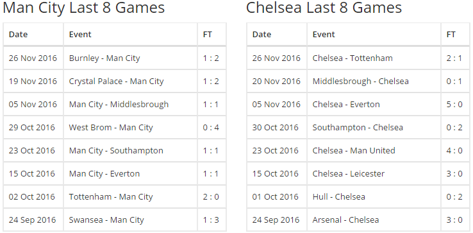Select the Chelsea - Everton game

pos(346,104)
